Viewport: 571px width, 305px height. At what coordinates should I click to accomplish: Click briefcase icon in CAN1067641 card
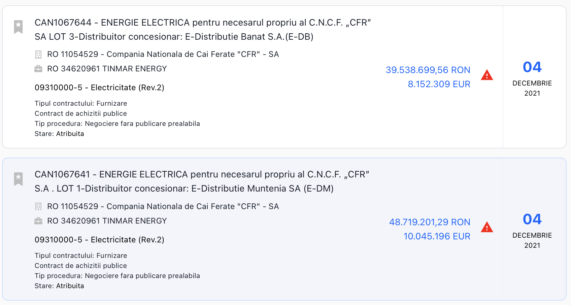(x=38, y=221)
